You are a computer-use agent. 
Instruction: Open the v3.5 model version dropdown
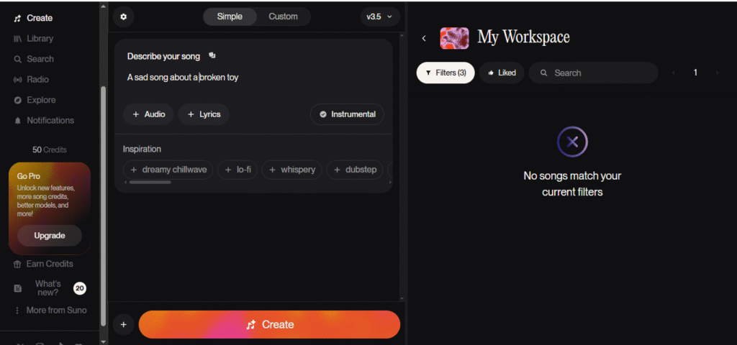point(380,17)
